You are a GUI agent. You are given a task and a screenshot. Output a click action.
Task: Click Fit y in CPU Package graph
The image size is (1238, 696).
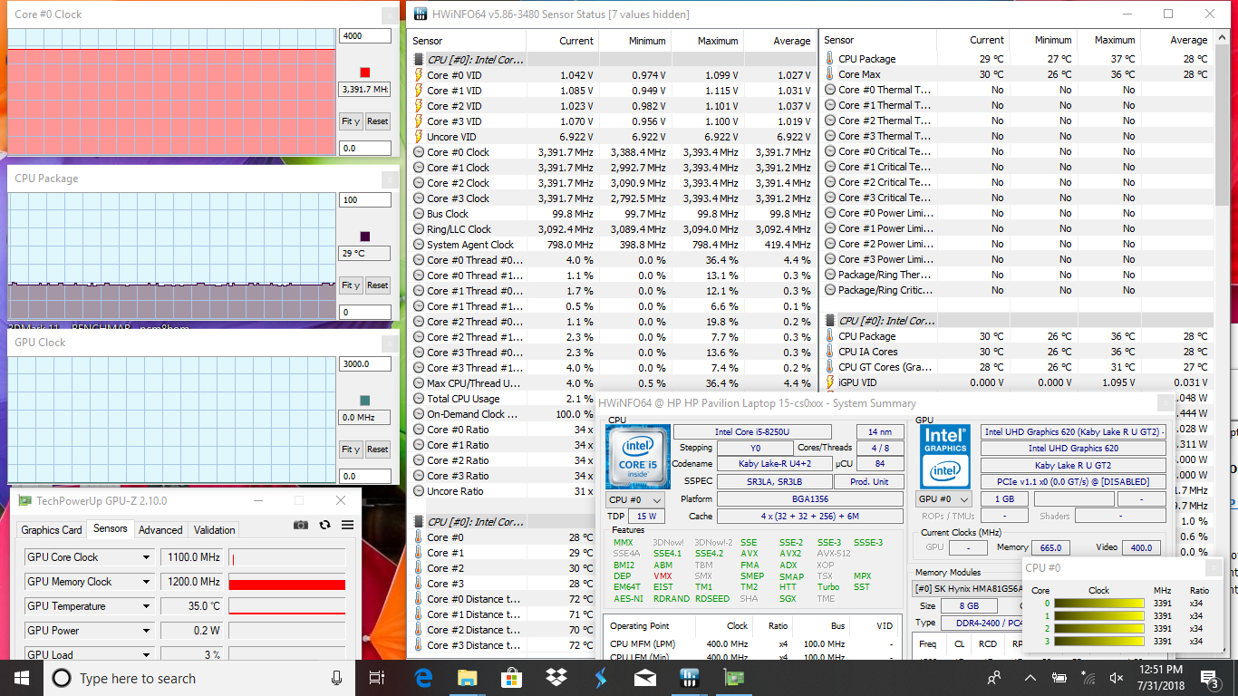tap(351, 285)
